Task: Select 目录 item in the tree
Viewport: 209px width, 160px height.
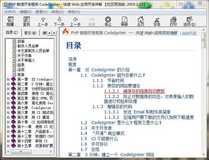Action: (21, 65)
